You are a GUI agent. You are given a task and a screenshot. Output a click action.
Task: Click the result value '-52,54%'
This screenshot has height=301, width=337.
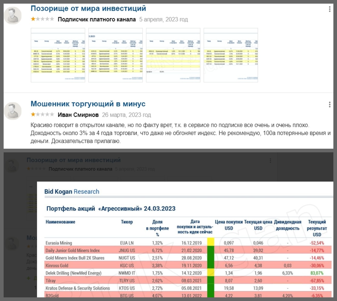coord(317,243)
